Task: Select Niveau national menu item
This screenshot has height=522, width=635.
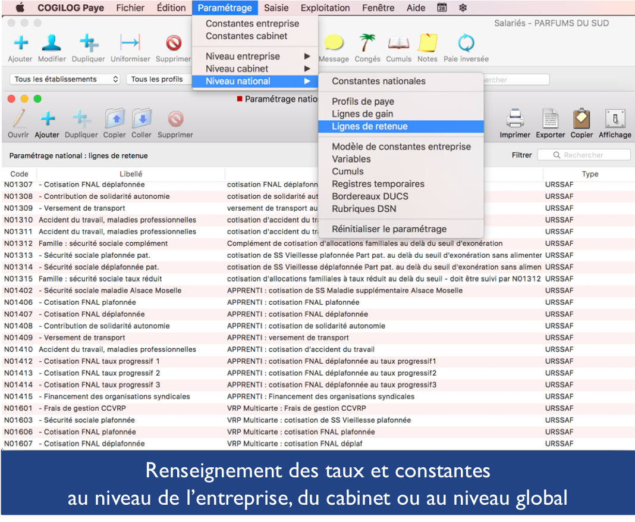Action: (x=255, y=82)
